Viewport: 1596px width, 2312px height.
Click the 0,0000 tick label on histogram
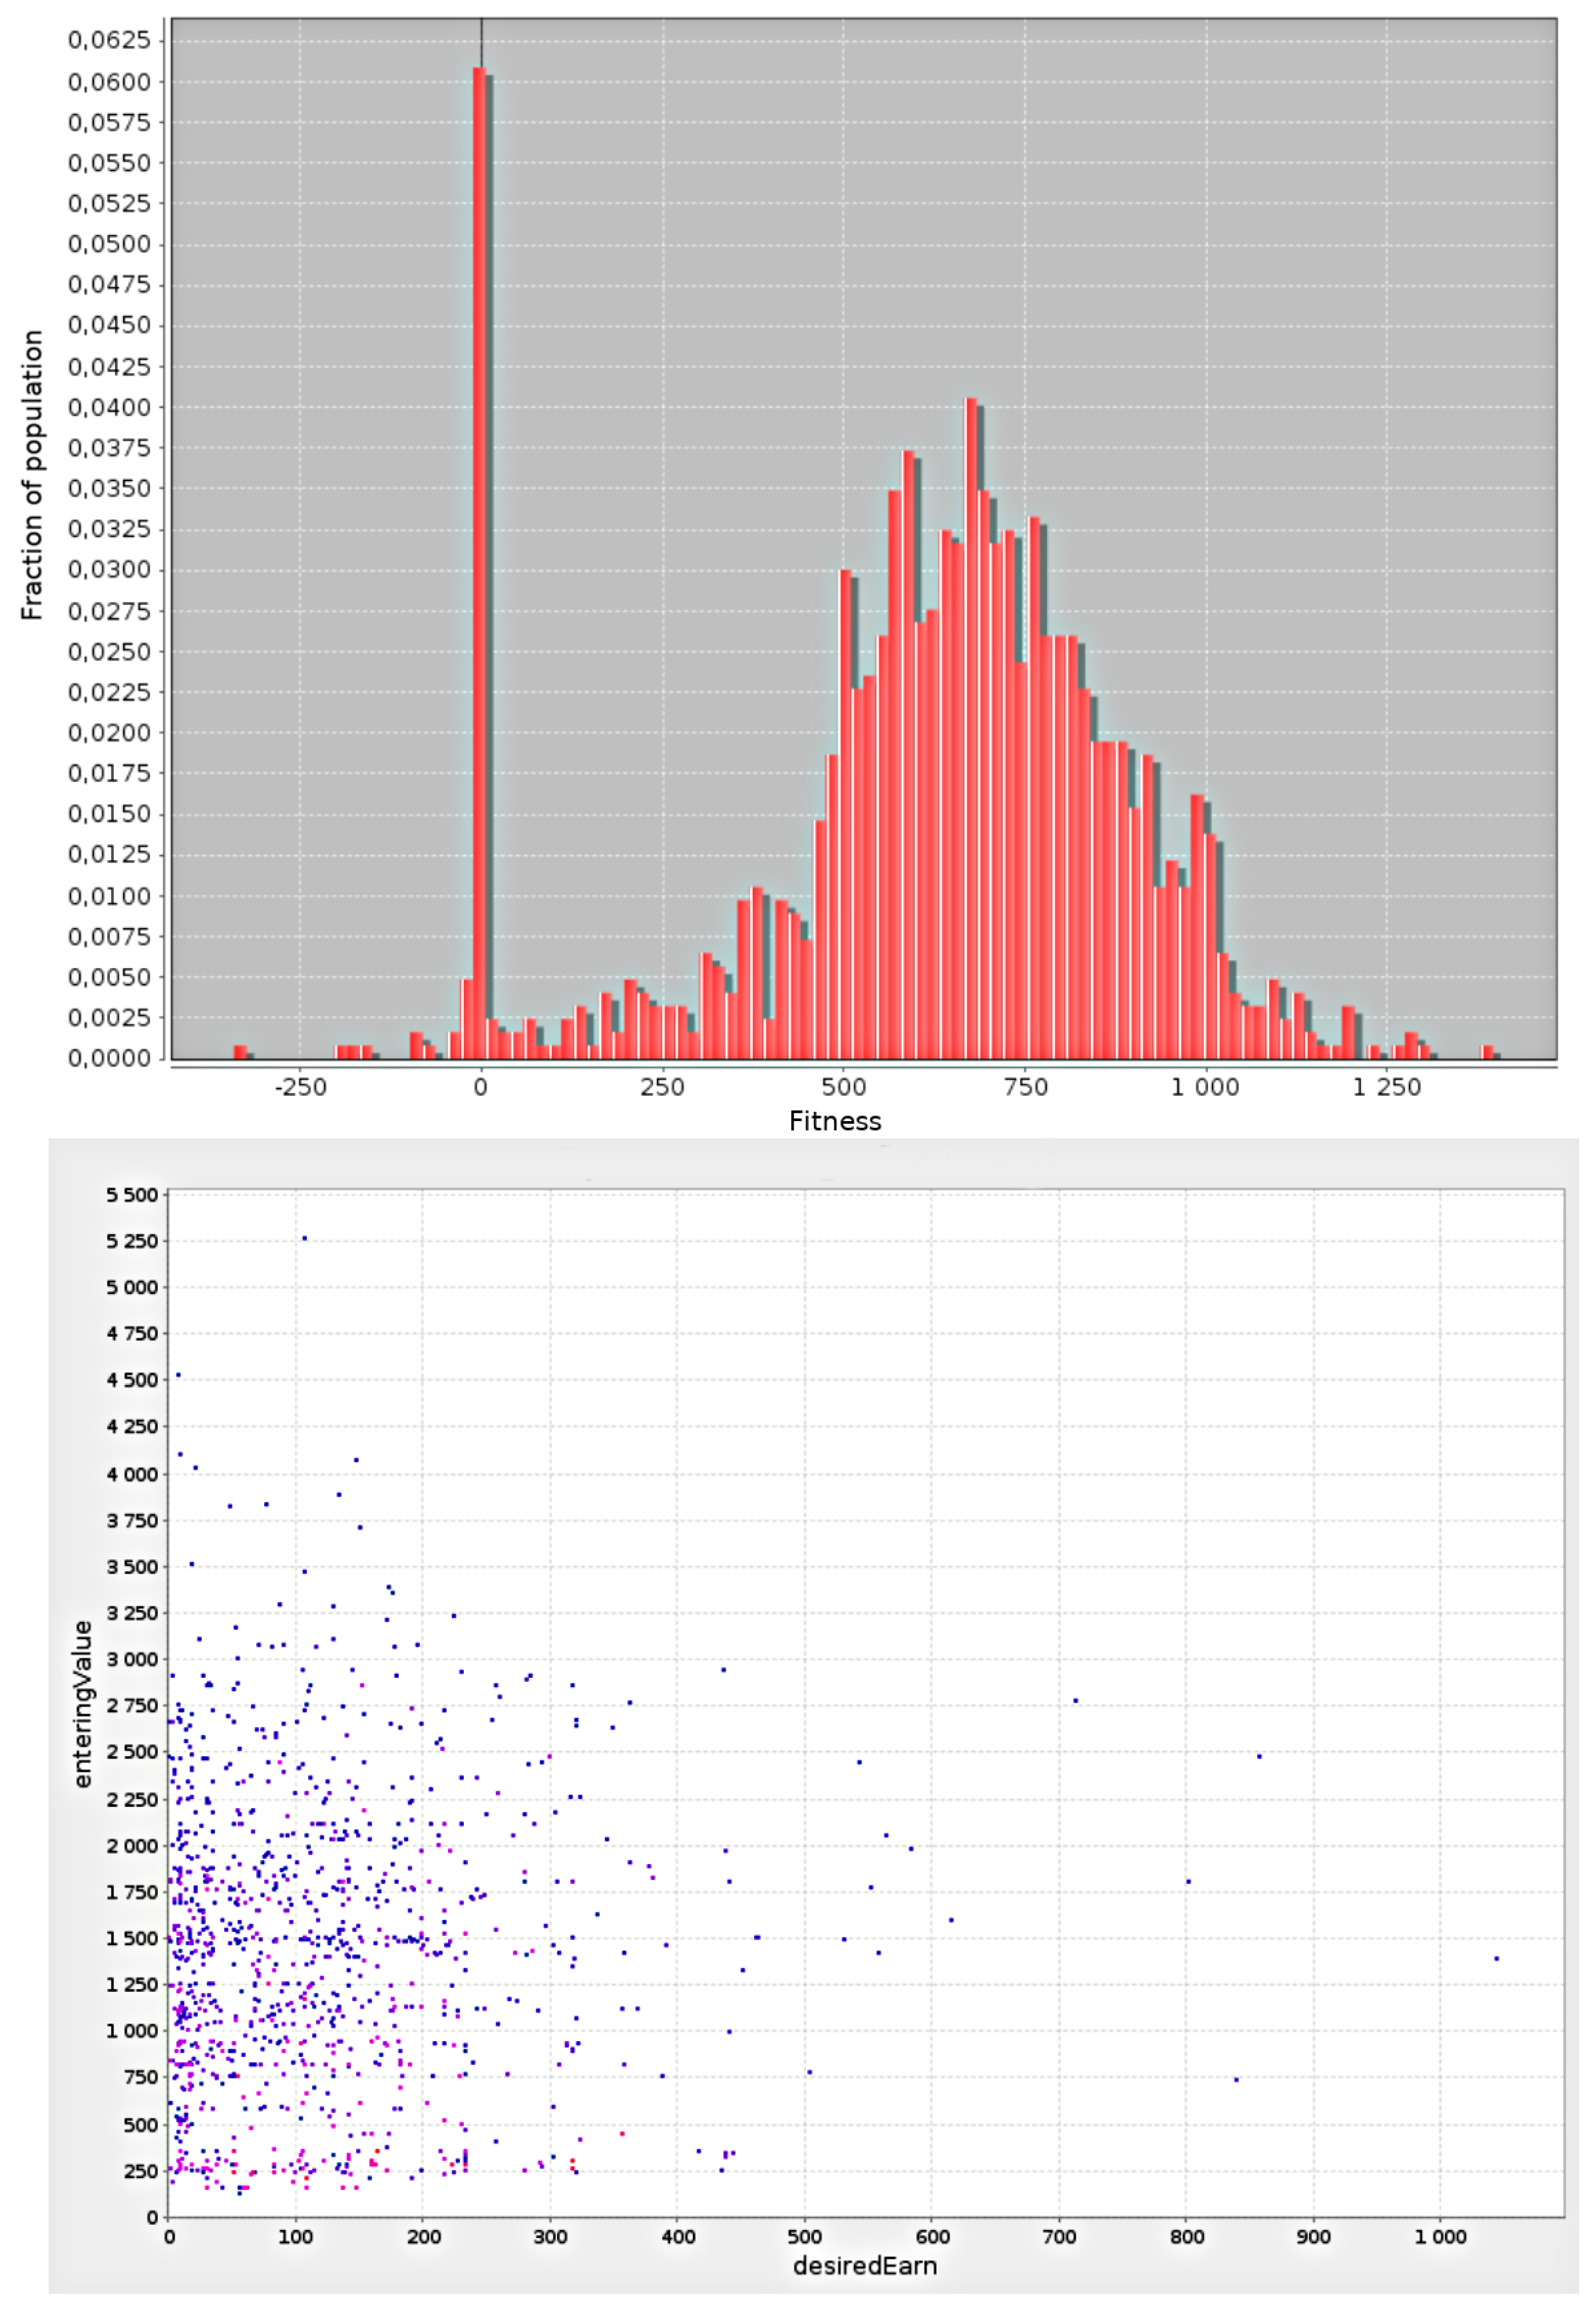pos(109,1059)
